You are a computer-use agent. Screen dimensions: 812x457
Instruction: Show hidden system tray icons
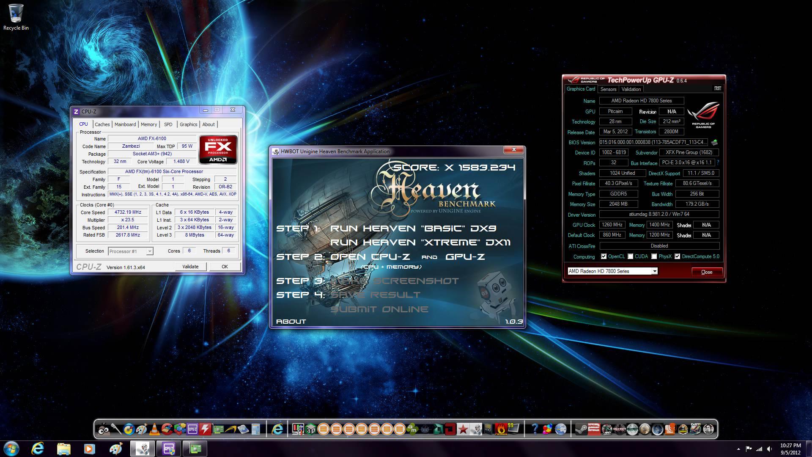pyautogui.click(x=738, y=449)
